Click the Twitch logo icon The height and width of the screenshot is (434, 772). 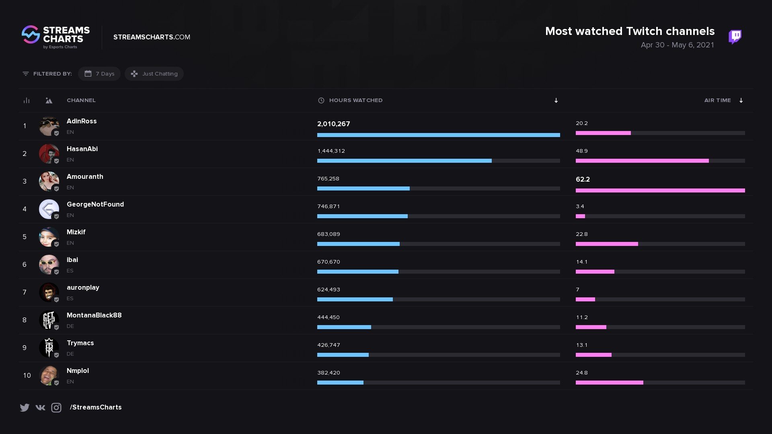pos(735,37)
